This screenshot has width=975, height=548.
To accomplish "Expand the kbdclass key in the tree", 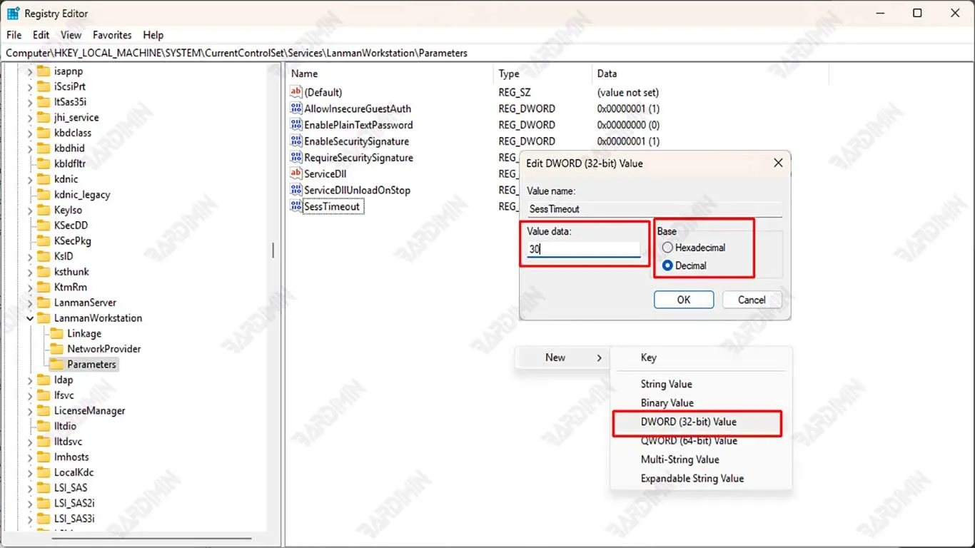I will coord(30,133).
